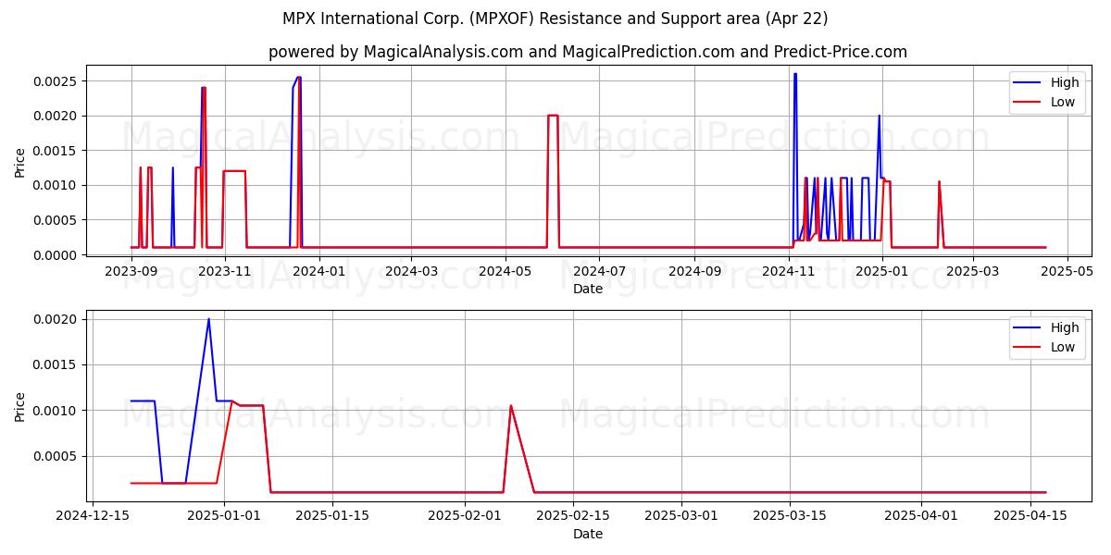The width and height of the screenshot is (1111, 555).
Task: Click the 'powered by MagicalAnalysis.com' subtitle line
Action: tap(588, 52)
